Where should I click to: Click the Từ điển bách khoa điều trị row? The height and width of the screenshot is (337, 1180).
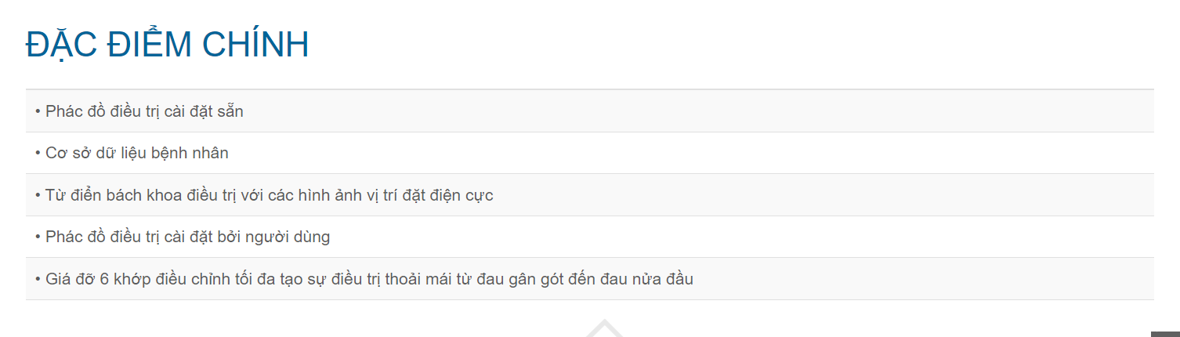590,195
